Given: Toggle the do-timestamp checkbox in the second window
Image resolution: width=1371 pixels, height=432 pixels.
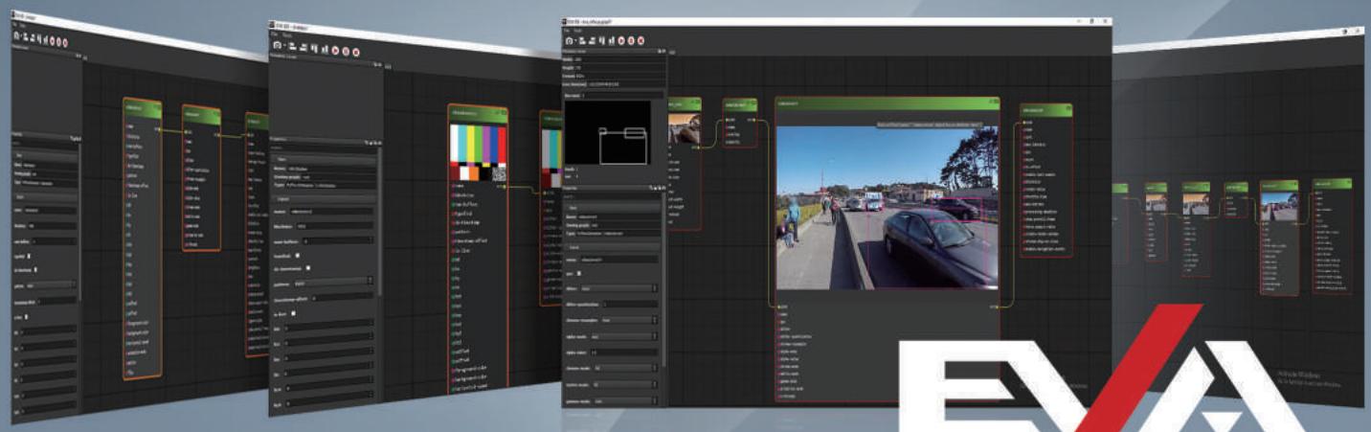Looking at the screenshot, I should point(308,268).
